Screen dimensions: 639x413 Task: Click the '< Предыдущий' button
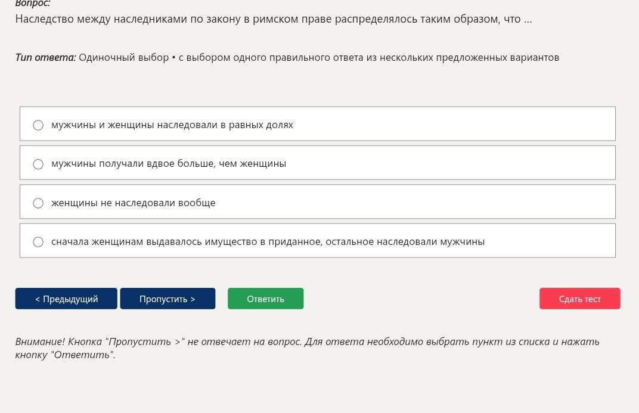(66, 299)
